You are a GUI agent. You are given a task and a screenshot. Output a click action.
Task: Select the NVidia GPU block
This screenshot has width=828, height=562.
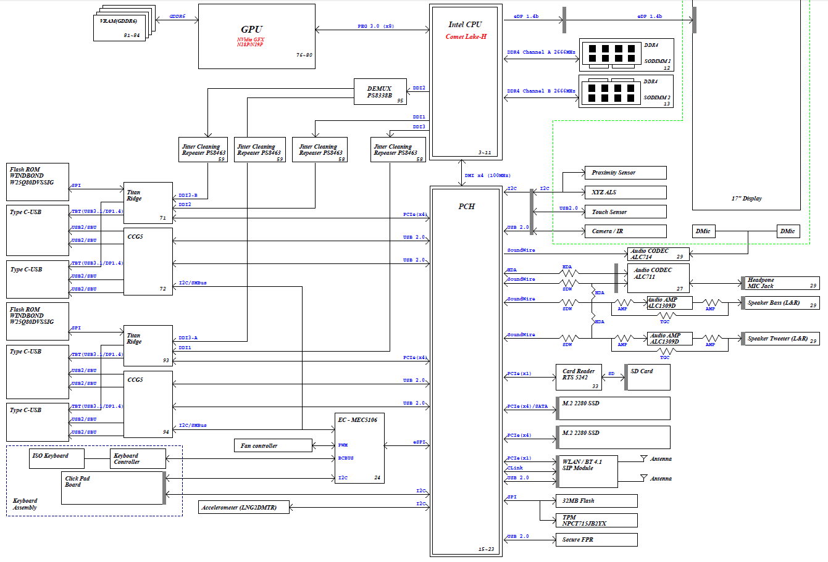(256, 36)
